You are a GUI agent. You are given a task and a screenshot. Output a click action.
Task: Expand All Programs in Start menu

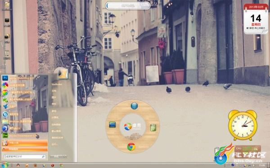point(25,149)
